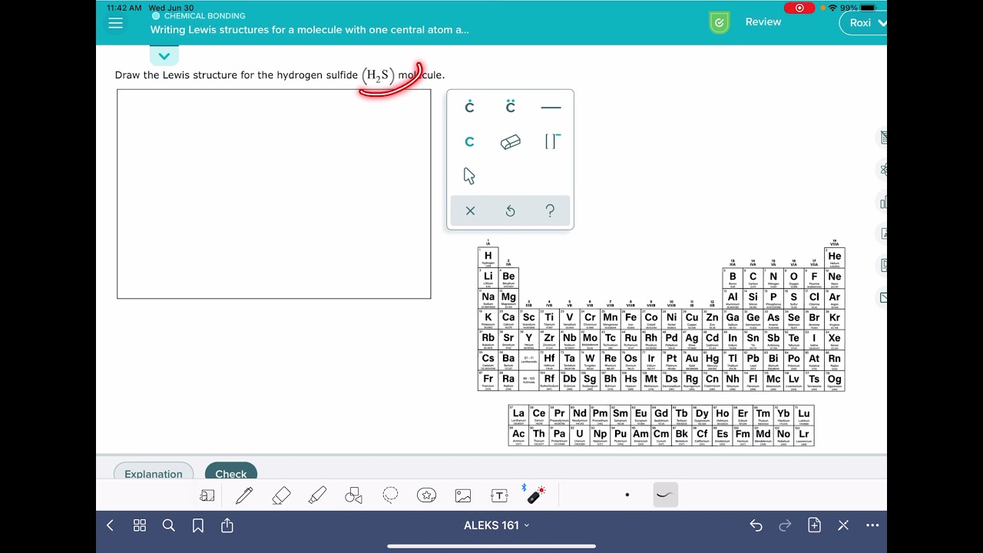The image size is (983, 553).
Task: Open help question mark in palette
Action: 550,210
